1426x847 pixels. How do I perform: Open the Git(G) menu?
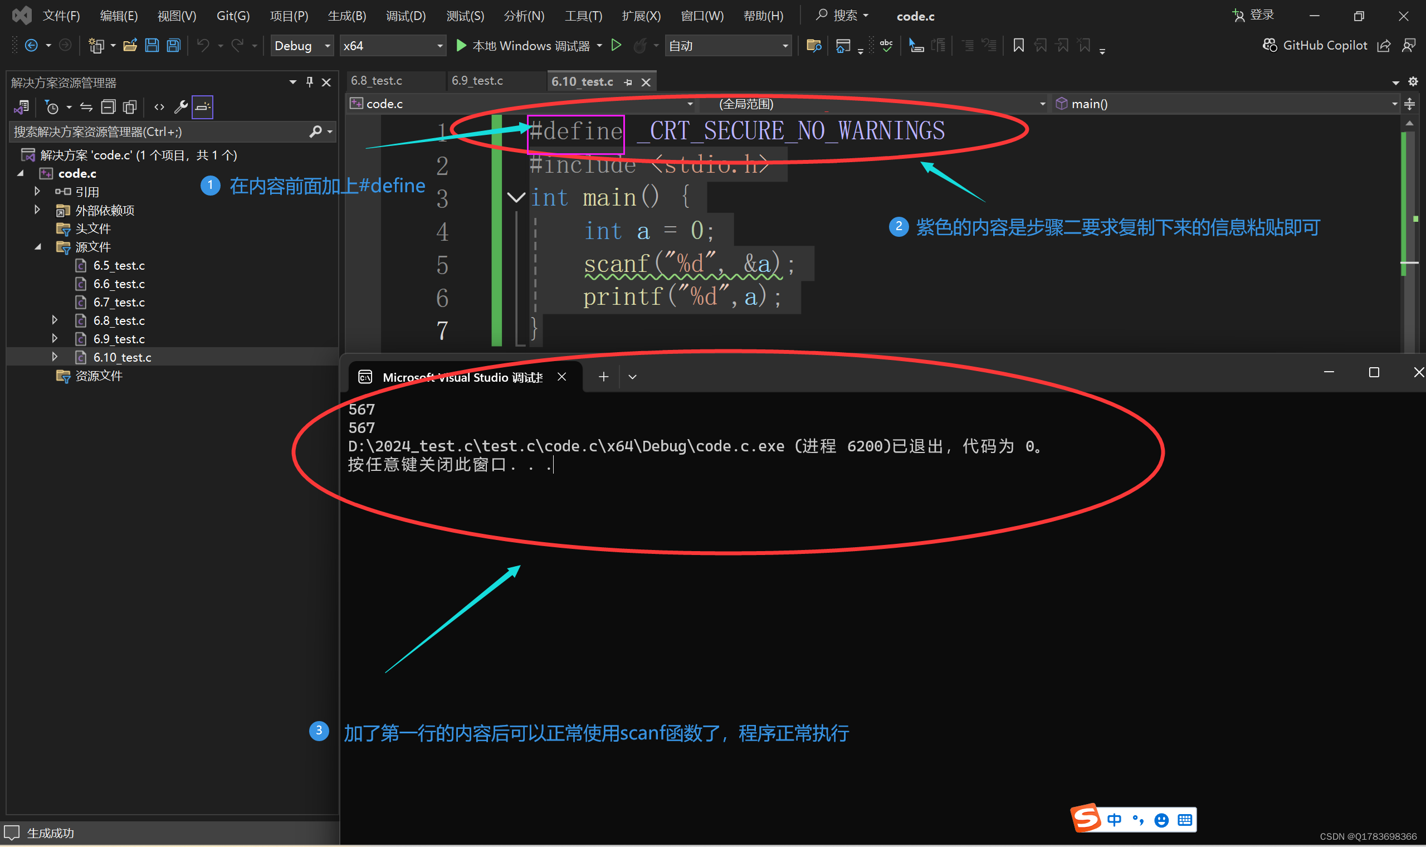point(233,16)
